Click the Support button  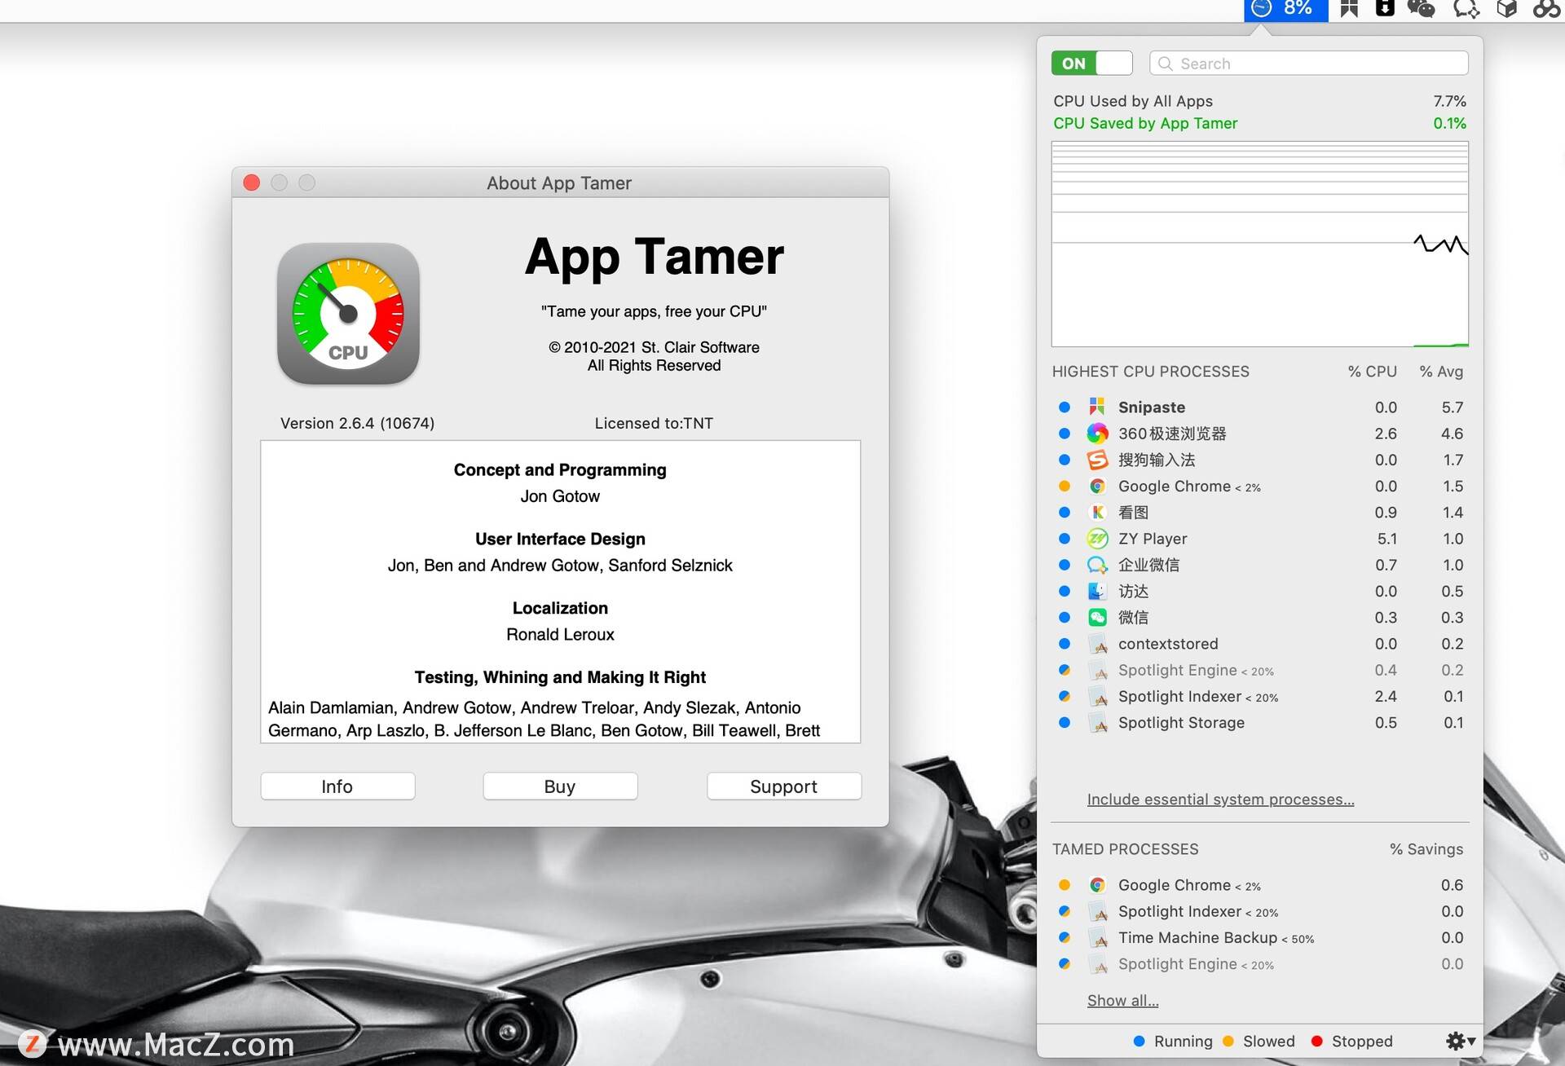tap(783, 786)
